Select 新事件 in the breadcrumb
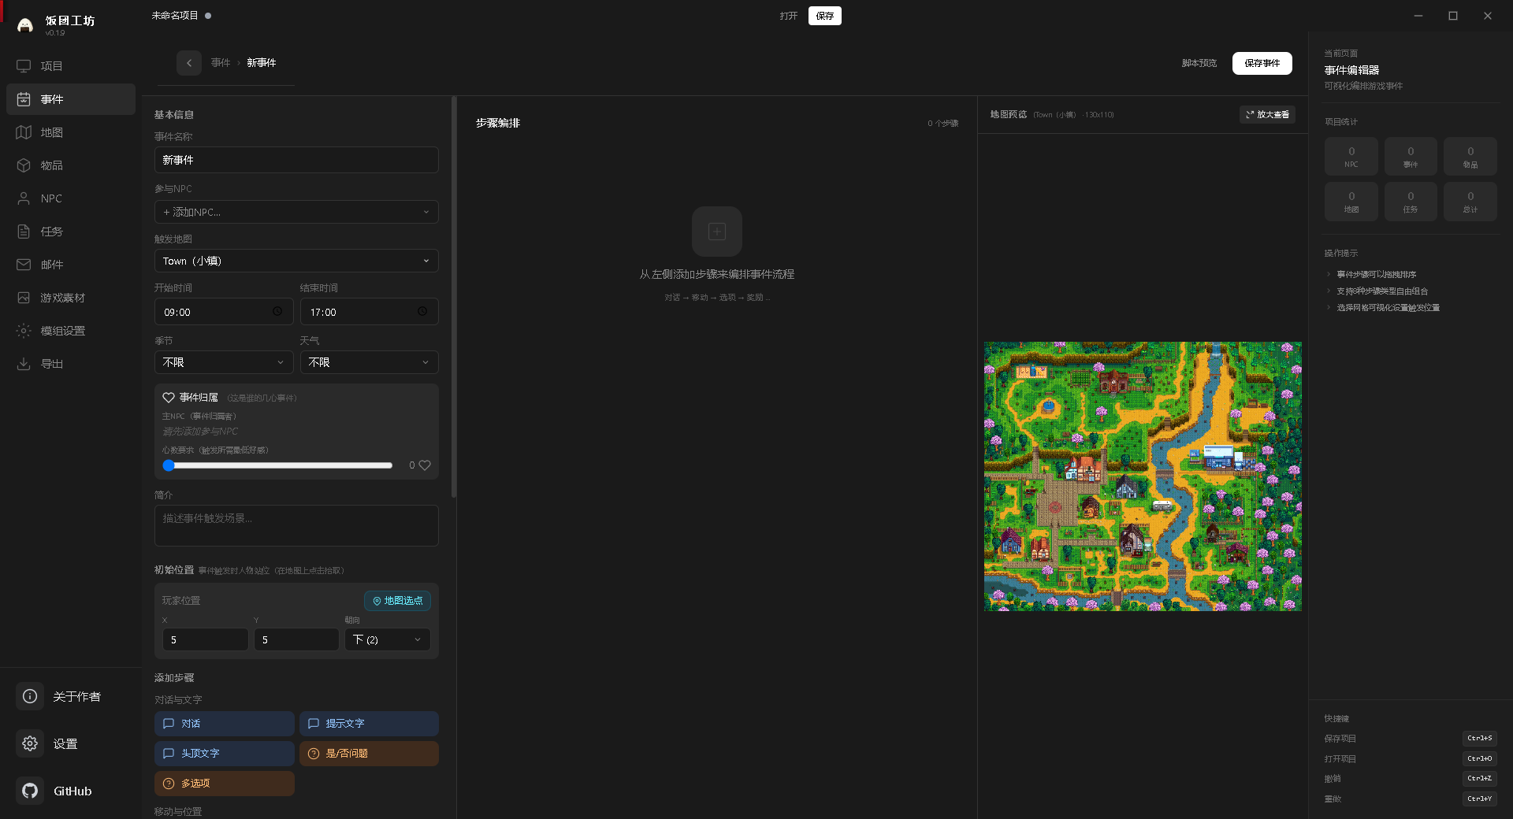 click(x=262, y=63)
